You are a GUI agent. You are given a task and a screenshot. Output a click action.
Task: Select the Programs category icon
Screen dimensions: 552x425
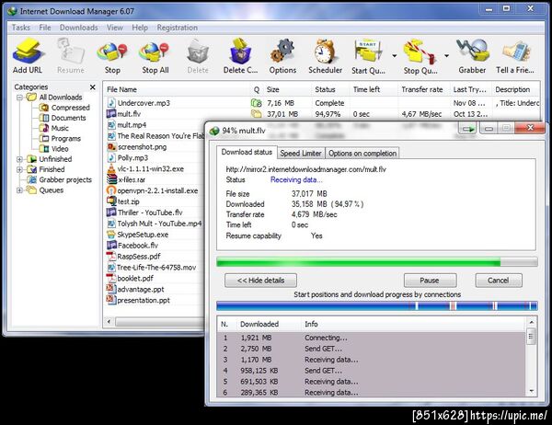click(x=43, y=138)
